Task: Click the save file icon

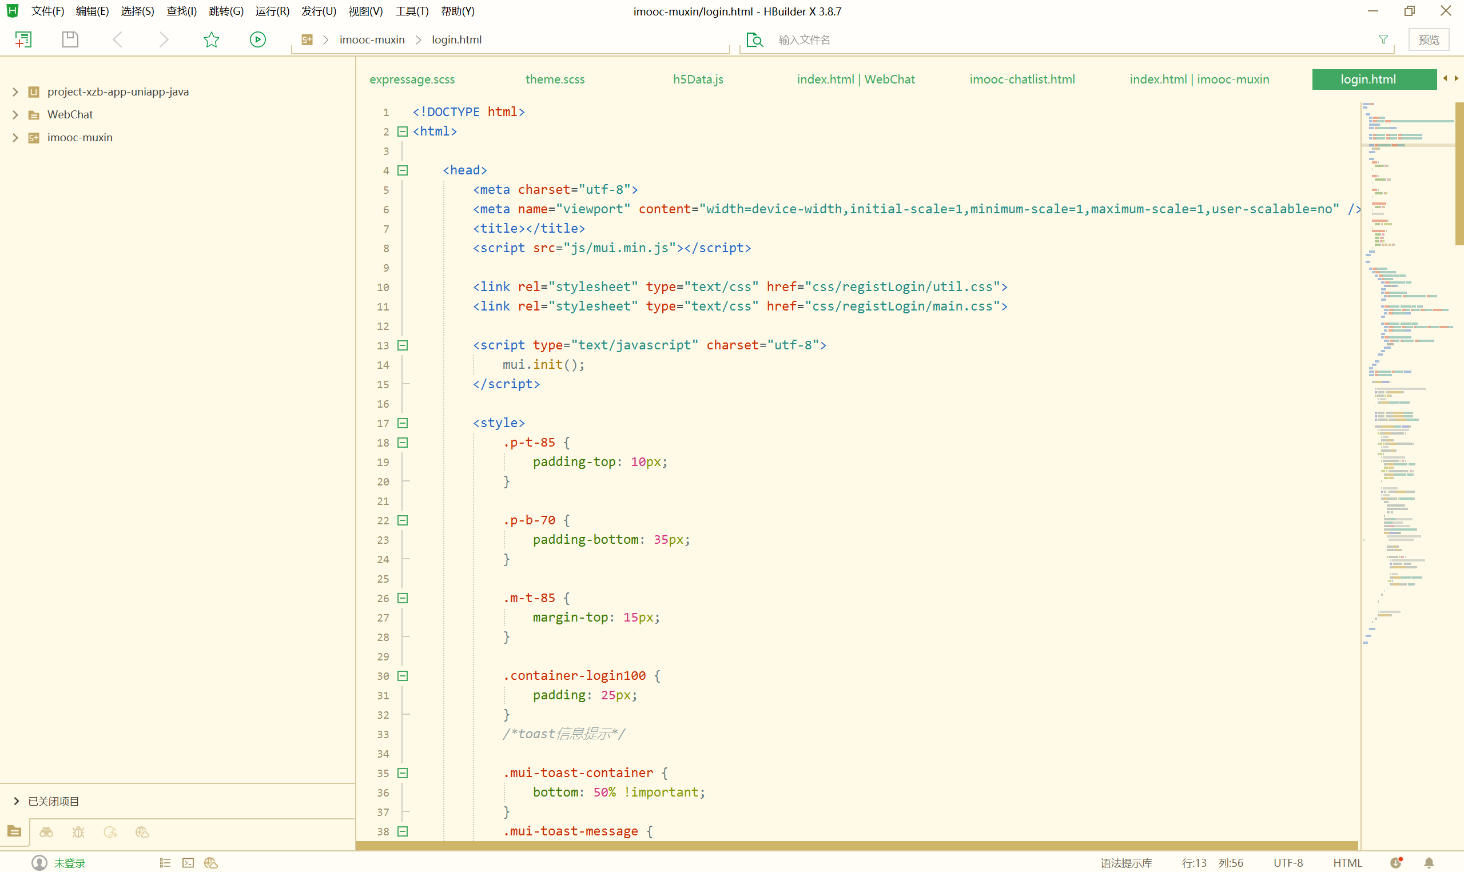Action: (x=70, y=39)
